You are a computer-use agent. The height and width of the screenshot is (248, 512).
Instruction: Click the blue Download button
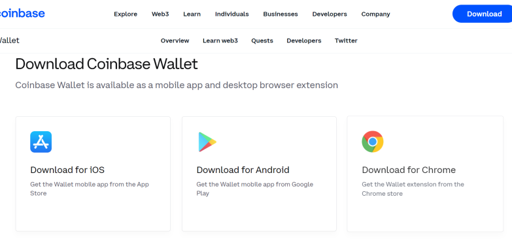click(483, 14)
